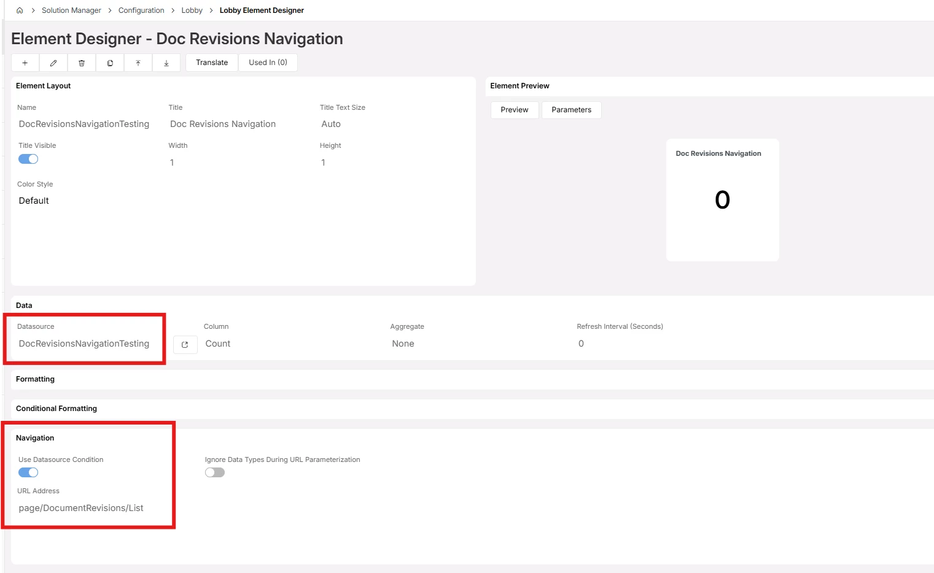This screenshot has width=934, height=573.
Task: Click the Doc Revisions Navigation preview tile
Action: point(723,200)
